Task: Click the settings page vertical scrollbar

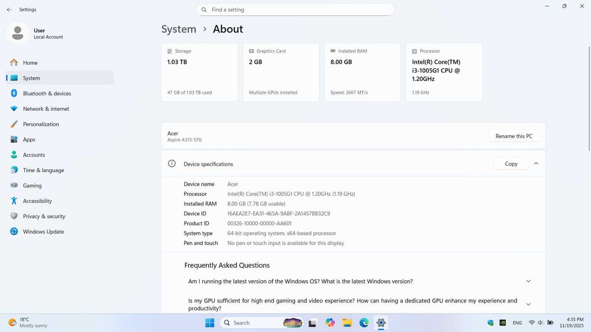Action: 589,99
